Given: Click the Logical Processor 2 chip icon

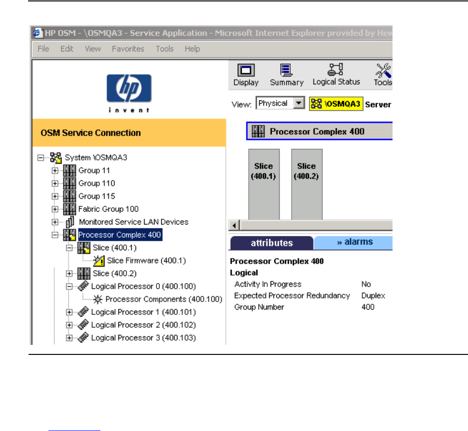Looking at the screenshot, I should 83,324.
